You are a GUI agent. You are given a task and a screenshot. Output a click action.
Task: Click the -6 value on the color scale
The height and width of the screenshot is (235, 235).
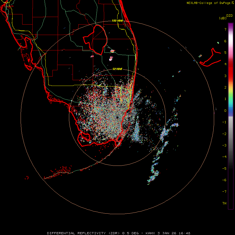pyautogui.click(x=224, y=180)
